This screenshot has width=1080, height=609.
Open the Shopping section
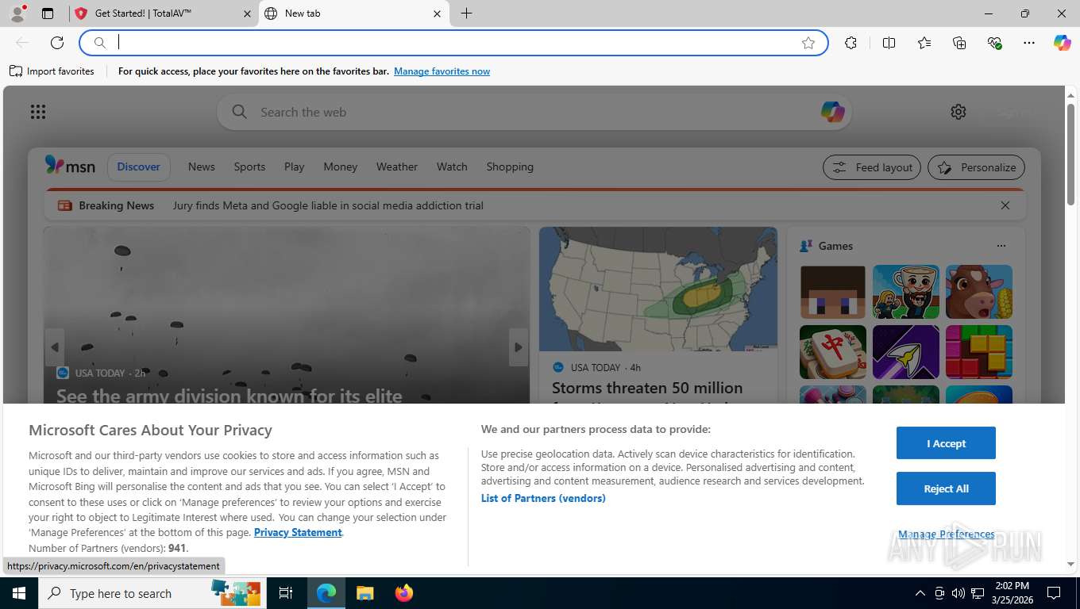click(x=510, y=167)
